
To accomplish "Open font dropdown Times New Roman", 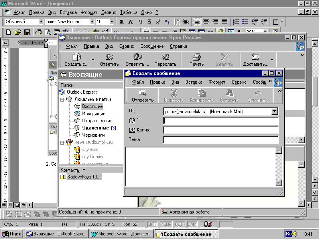I will point(92,22).
